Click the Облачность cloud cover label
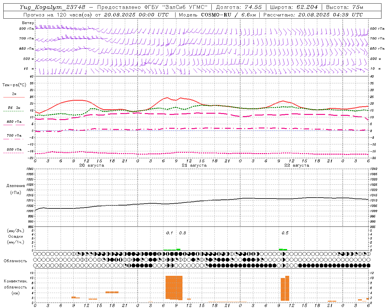 click(15, 261)
